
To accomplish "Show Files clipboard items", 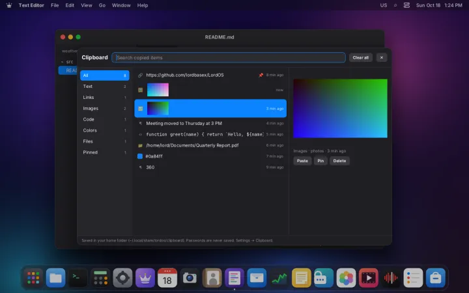I will click(105, 141).
